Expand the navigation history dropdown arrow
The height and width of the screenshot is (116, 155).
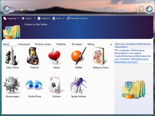pos(17,10)
